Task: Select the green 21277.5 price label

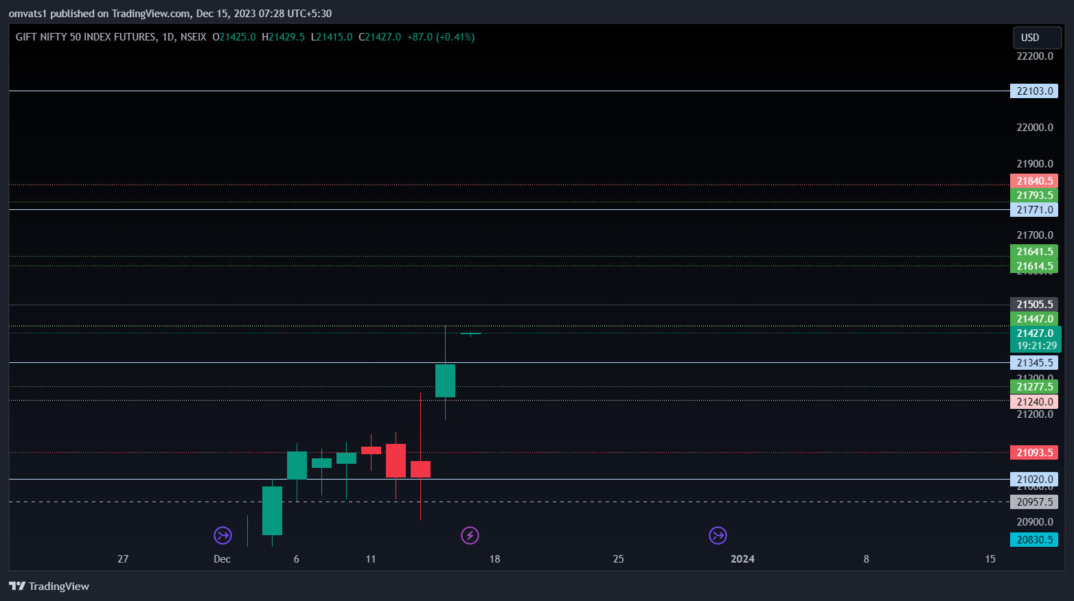Action: [x=1033, y=387]
